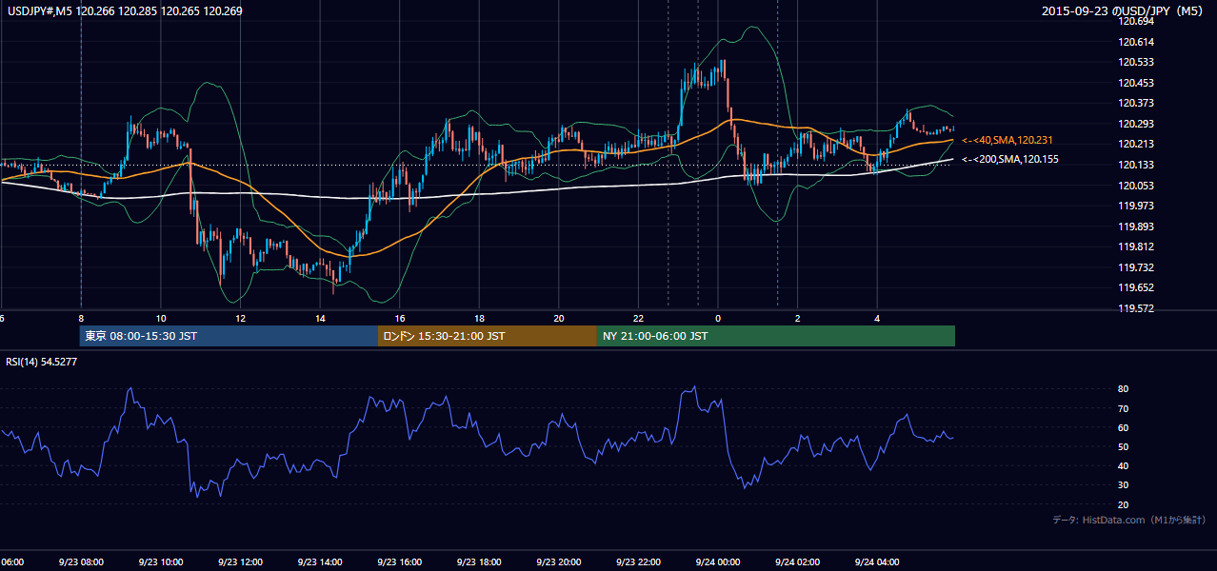This screenshot has height=571, width=1217.
Task: Click the 9/23 16:00 bottom time label
Action: coord(400,562)
